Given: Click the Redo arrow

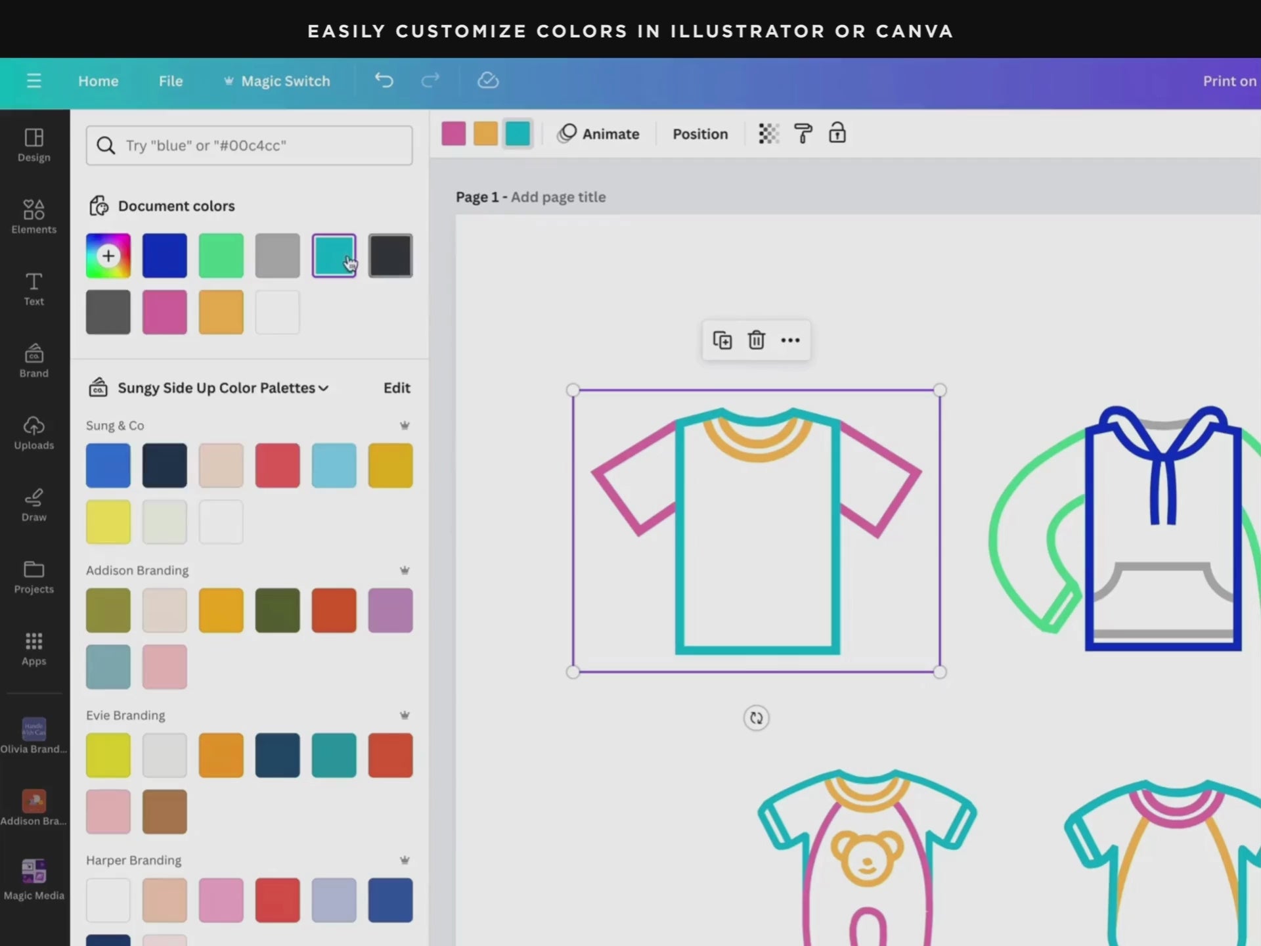Looking at the screenshot, I should [x=430, y=80].
